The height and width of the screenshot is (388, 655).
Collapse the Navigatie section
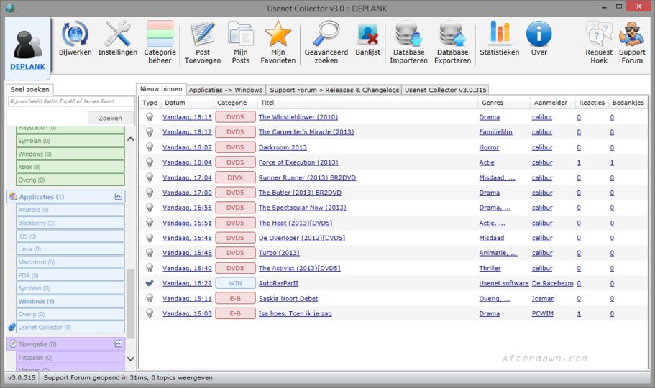pos(119,343)
